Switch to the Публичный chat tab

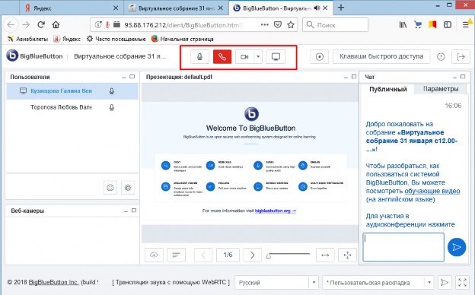coord(388,89)
